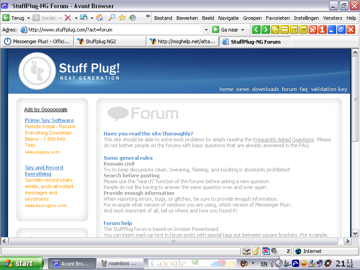Viewport: 360px width, 270px height.
Task: Open search with the magnifying glass icon
Action: click(112, 18)
